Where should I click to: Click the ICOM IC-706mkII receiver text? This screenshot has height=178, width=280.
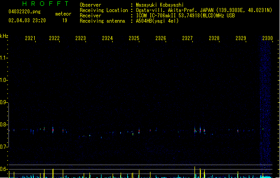[185, 16]
